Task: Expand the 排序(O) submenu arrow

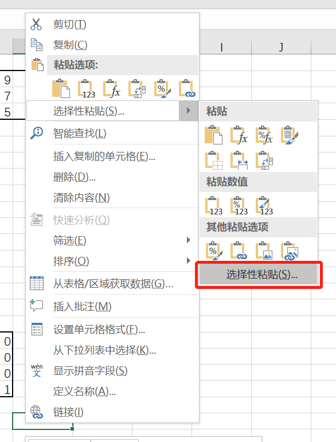Action: [x=189, y=261]
